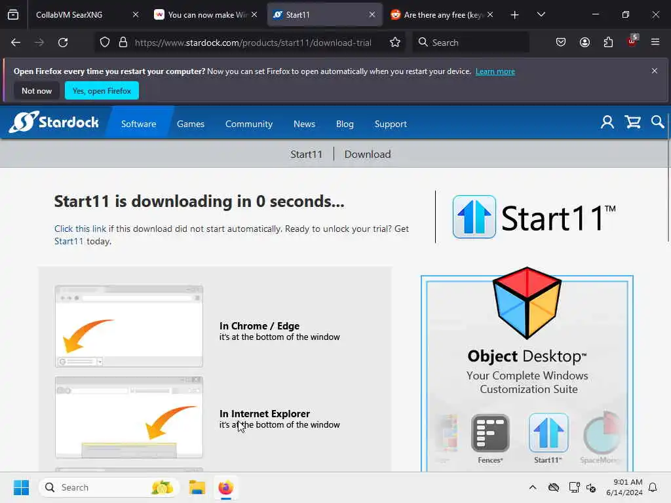
Task: Switch to 'You can now make Win' tab
Action: pyautogui.click(x=201, y=15)
